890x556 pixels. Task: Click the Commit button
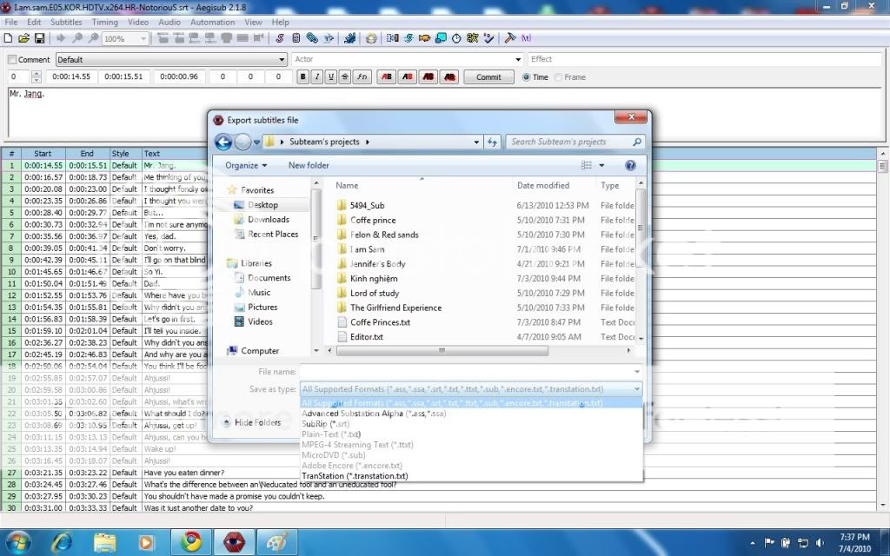(x=488, y=77)
